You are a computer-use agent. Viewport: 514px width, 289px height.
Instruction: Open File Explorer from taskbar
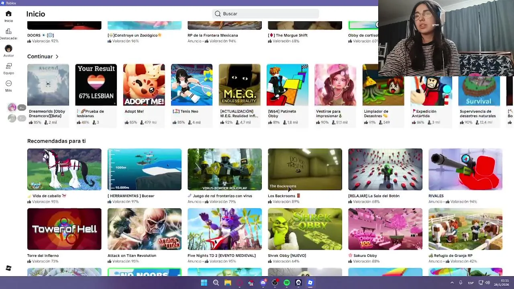tap(228, 283)
